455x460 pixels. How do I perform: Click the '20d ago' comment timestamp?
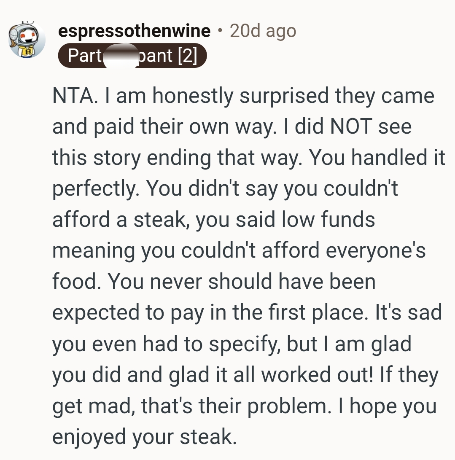coord(263,31)
